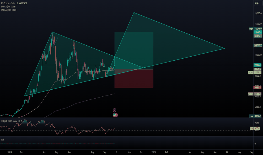Image resolution: width=263 pixels, height=155 pixels.
Task: Click the Nov label on time axis
Action: 129,152
